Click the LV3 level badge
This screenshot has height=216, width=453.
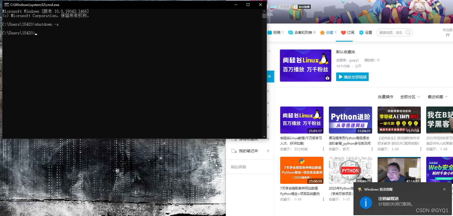[273, 7]
